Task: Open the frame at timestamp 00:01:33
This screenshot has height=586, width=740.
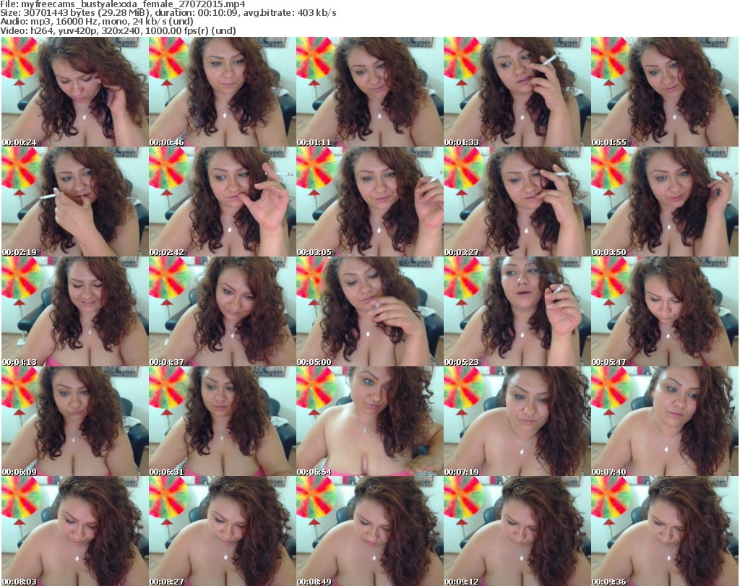Action: tap(517, 92)
